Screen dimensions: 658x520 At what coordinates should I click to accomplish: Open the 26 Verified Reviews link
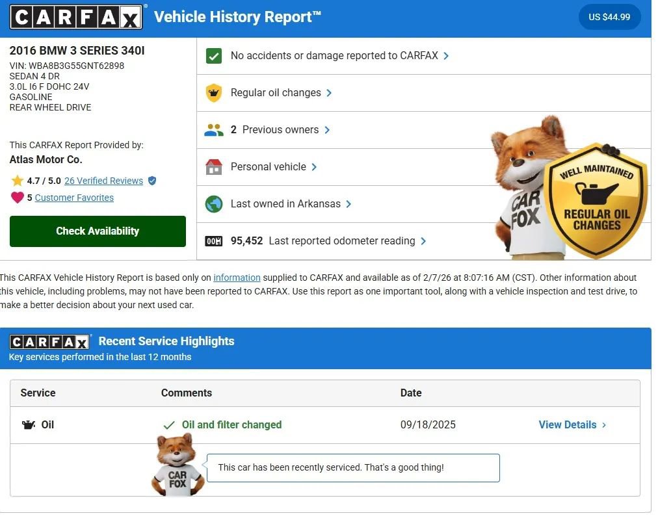click(103, 181)
